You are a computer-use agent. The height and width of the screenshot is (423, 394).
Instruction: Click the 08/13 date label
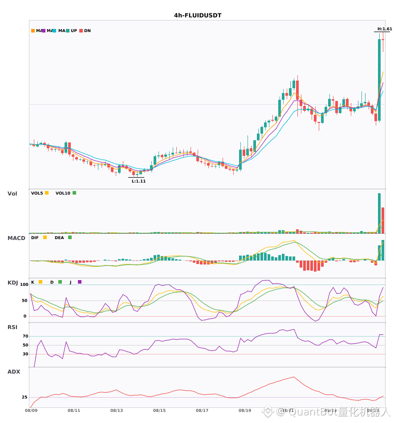pyautogui.click(x=117, y=411)
